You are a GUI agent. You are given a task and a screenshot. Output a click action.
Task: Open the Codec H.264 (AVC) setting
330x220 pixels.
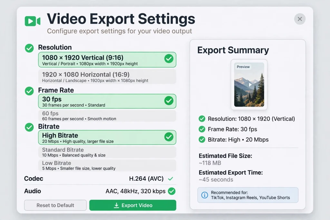click(100, 178)
